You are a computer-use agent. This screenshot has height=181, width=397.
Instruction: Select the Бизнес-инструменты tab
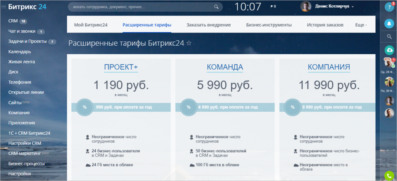pos(269,25)
